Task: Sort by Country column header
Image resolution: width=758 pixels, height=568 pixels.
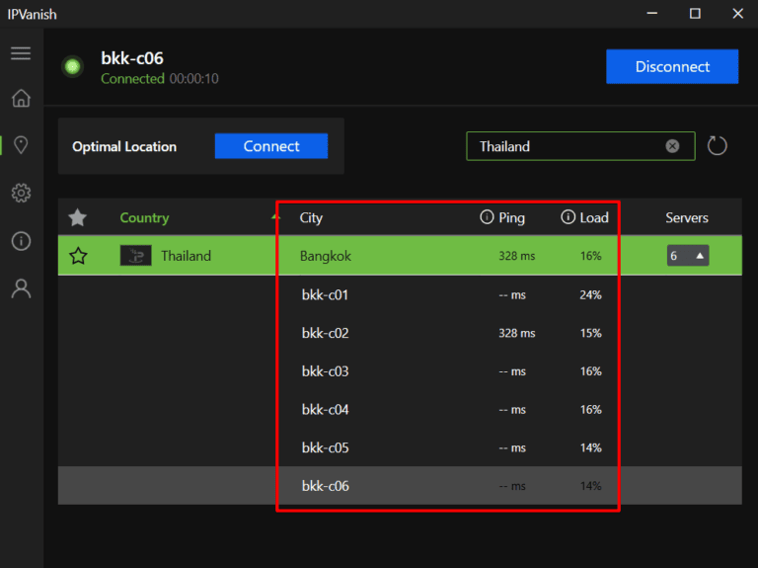Action: [x=144, y=217]
